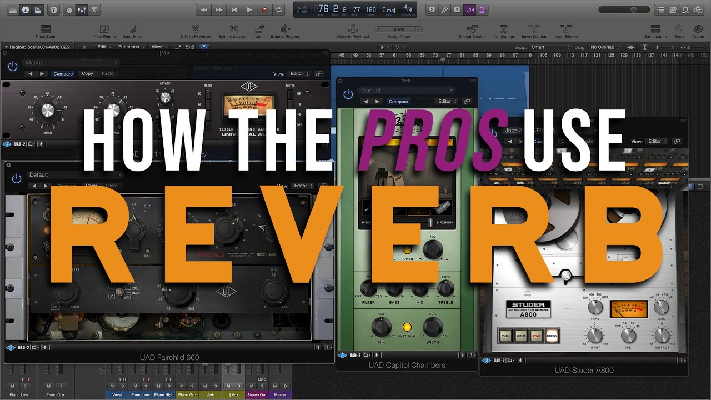Select the Stereo Out channel label

point(257,395)
